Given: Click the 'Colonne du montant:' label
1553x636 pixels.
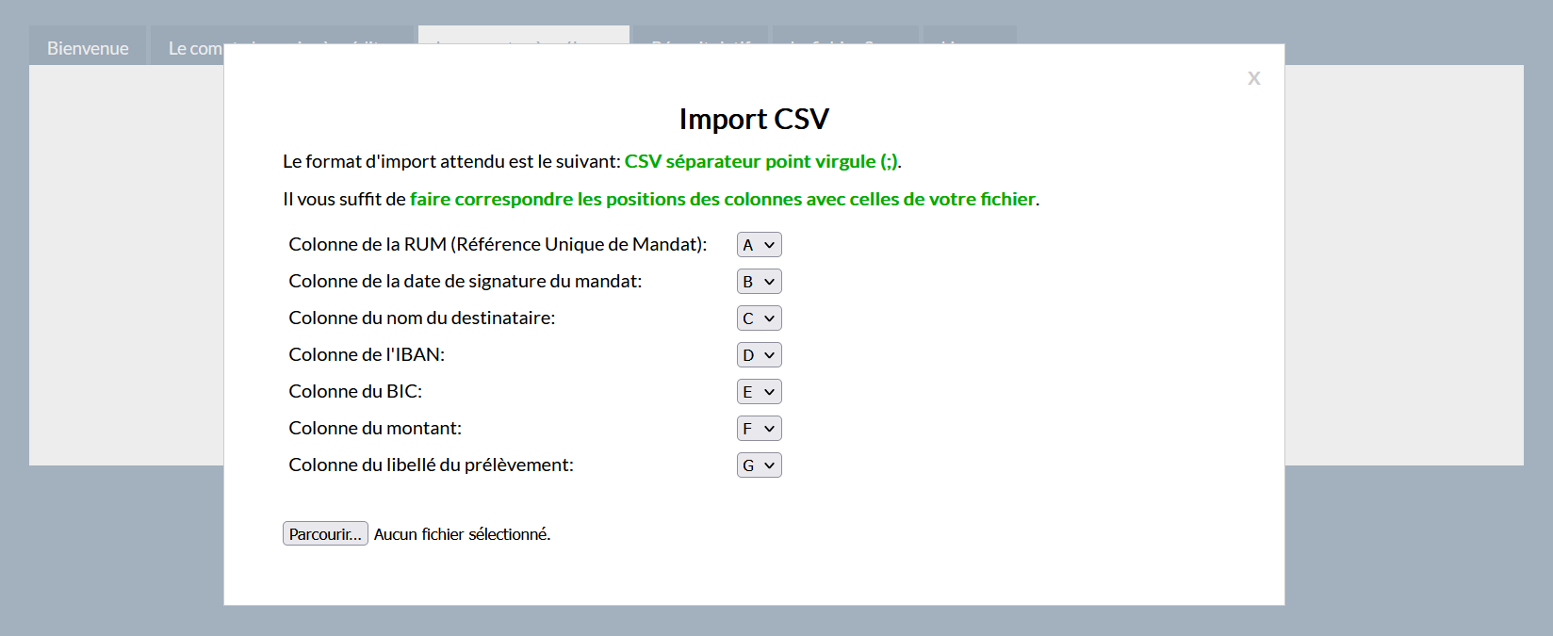Looking at the screenshot, I should pyautogui.click(x=375, y=428).
